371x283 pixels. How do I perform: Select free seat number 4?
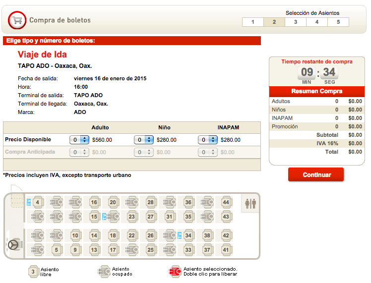point(38,202)
